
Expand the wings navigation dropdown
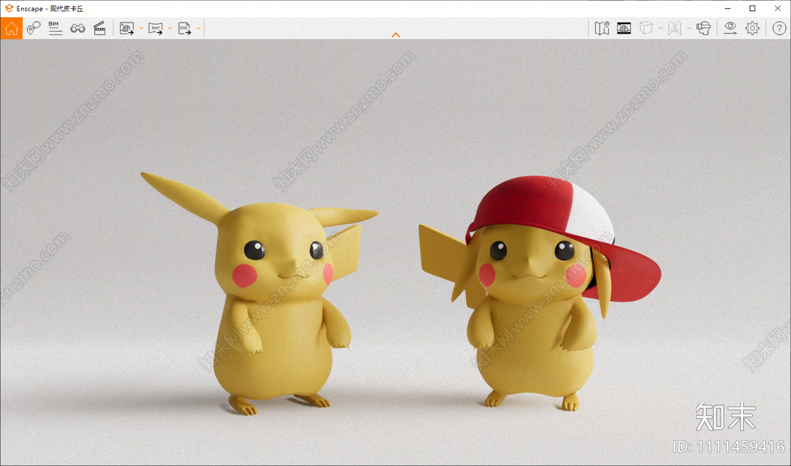click(x=689, y=29)
